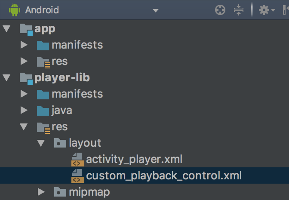Viewport: 289px width, 200px height.
Task: Expand manifests under the app module
Action: coord(24,45)
